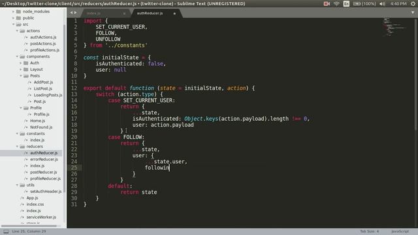Collapse the components folder
The width and height of the screenshot is (418, 235).
(x=17, y=57)
